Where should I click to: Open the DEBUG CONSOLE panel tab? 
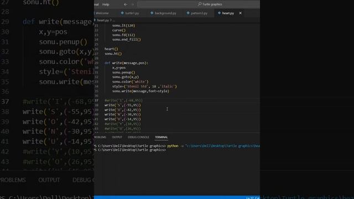138,137
